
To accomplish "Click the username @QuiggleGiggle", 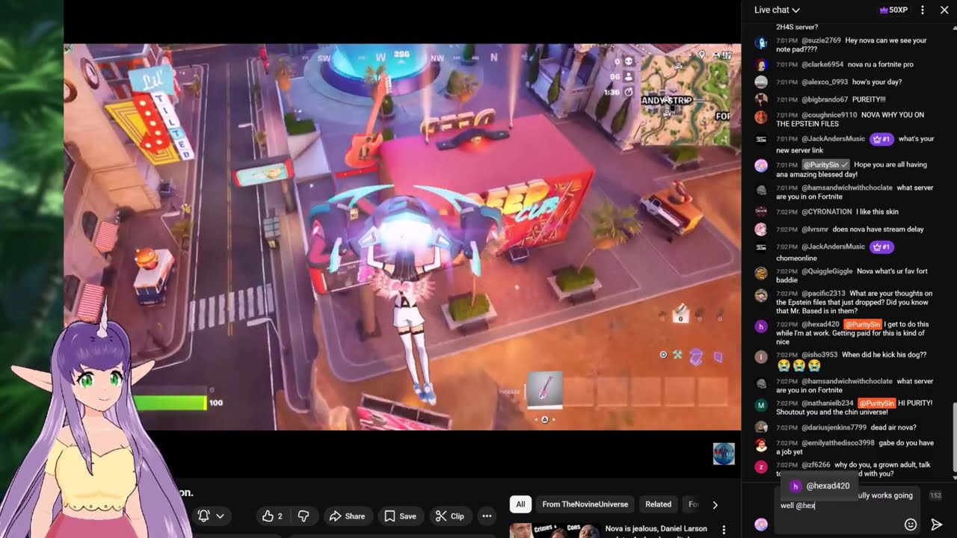I will [827, 271].
